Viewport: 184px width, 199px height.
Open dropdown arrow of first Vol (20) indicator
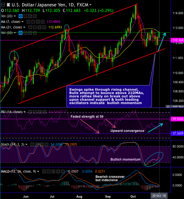[15, 16]
